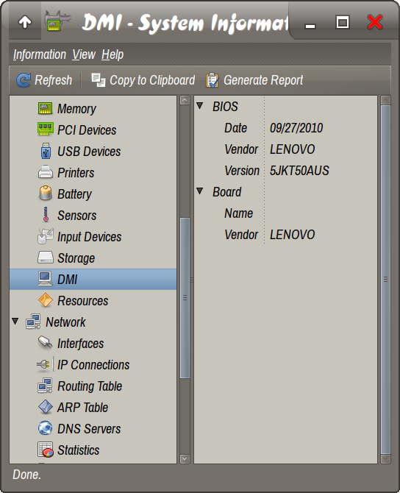Viewport: 400px width, 493px height.
Task: Click the up-arrow button in title bar
Action: pyautogui.click(x=25, y=22)
